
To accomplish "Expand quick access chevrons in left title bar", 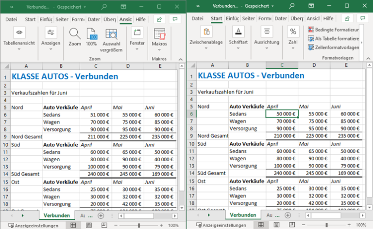I will coord(12,7).
